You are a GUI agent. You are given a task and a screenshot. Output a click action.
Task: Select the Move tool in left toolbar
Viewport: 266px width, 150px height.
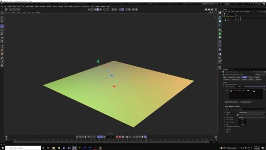(2, 26)
